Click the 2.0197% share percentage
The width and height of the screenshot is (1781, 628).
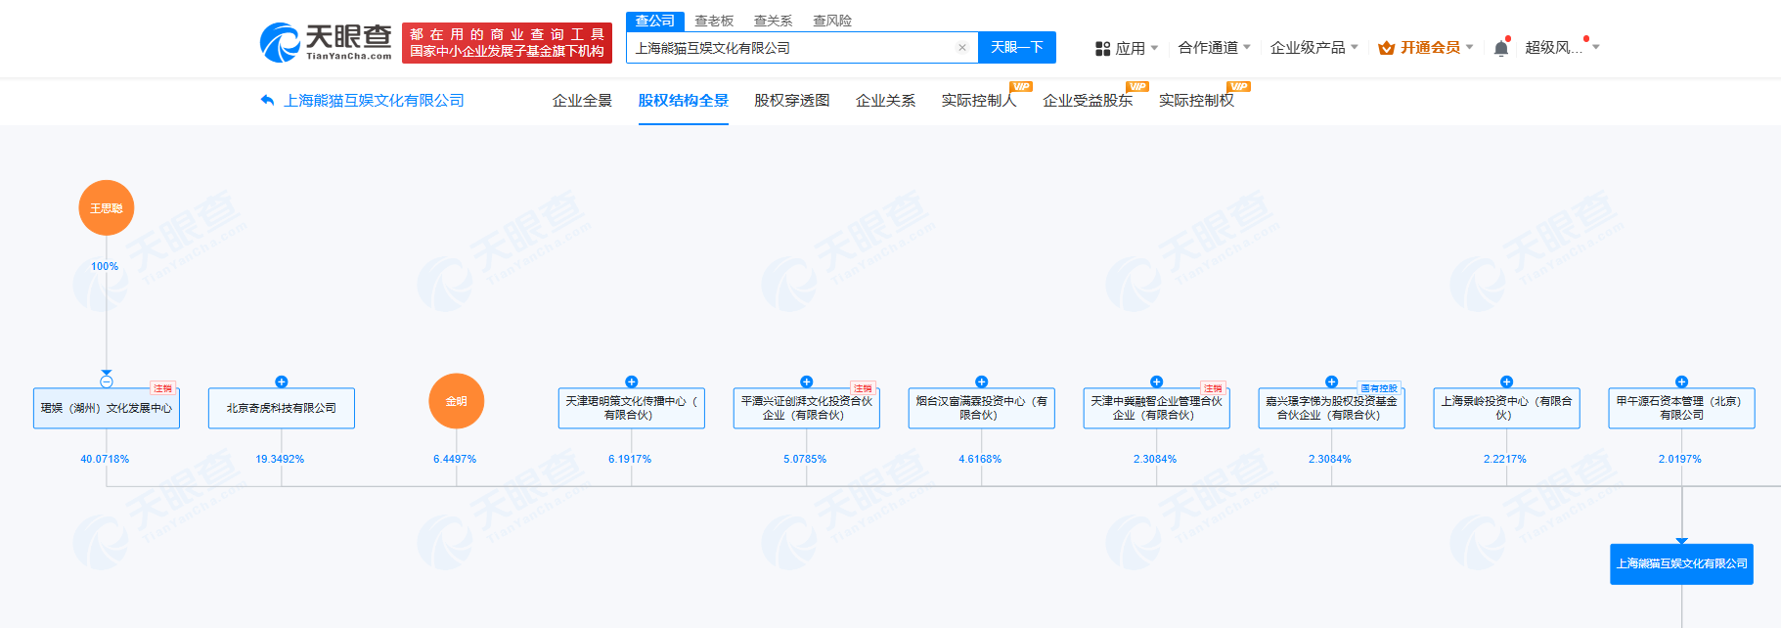coord(1680,459)
